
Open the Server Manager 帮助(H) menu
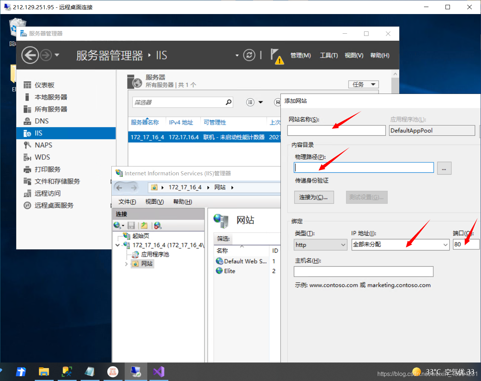380,55
